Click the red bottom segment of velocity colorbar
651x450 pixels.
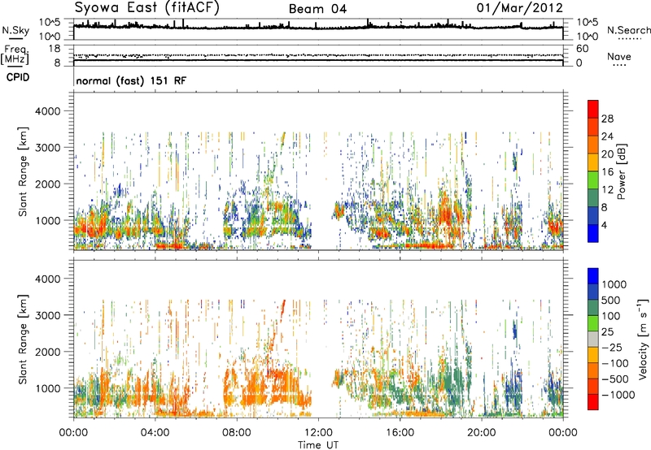coord(593,402)
